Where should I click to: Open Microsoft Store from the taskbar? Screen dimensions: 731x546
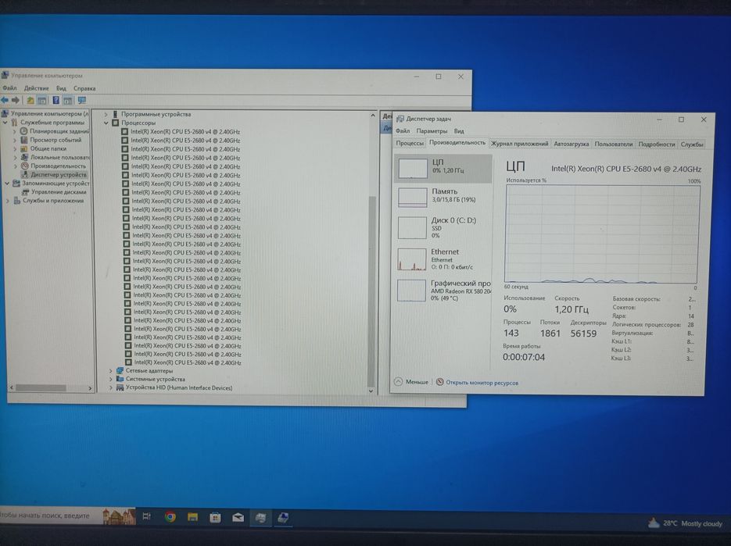[215, 517]
